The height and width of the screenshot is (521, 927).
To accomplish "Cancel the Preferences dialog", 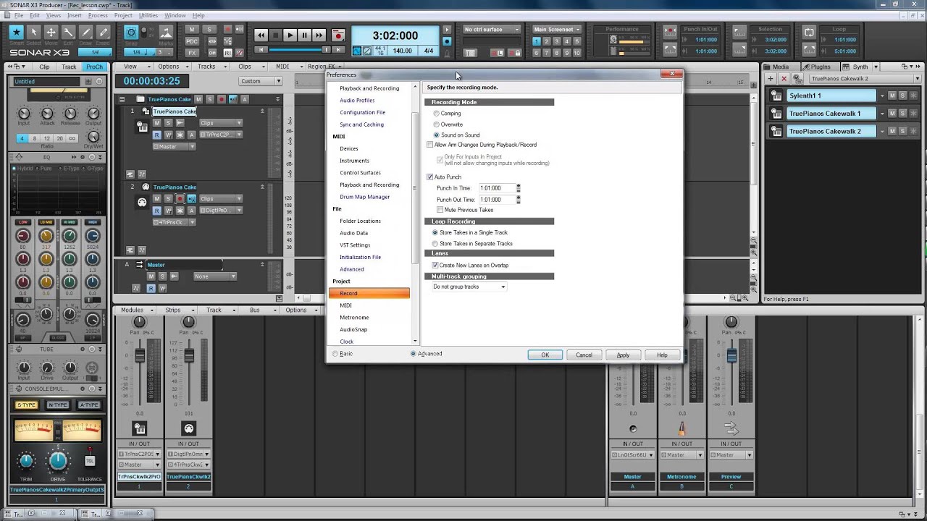I will [584, 355].
